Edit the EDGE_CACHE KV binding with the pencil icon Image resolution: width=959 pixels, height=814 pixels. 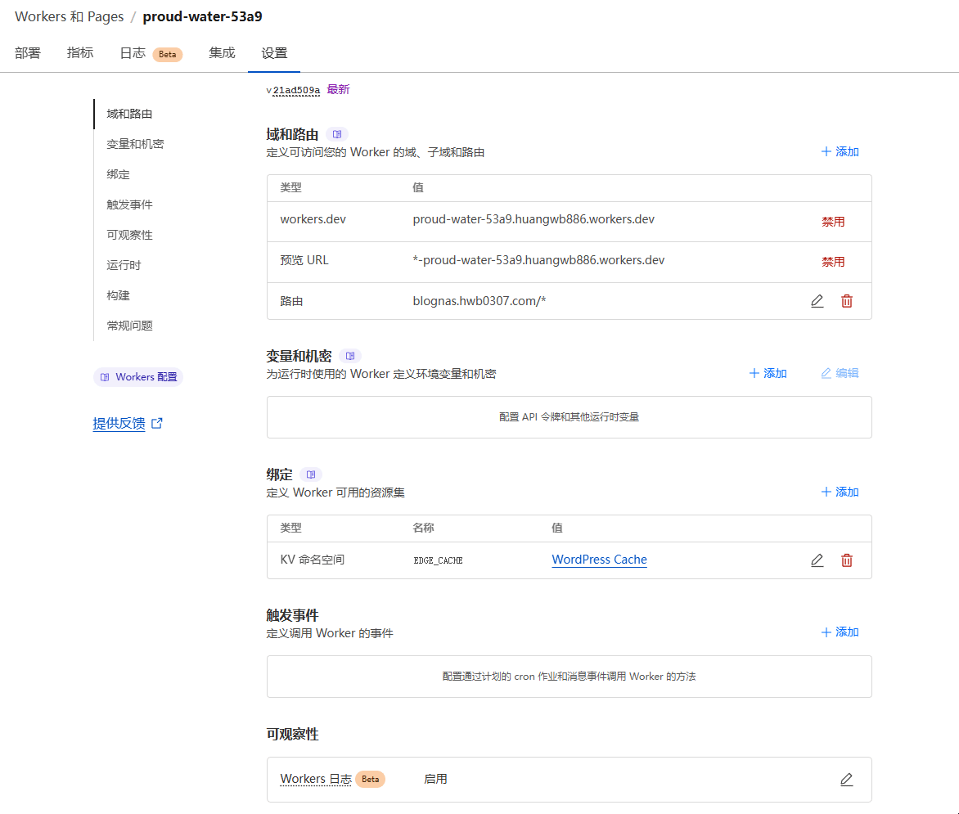point(817,560)
